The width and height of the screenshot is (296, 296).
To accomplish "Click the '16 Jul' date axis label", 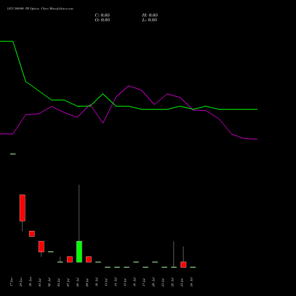I will coord(134,282).
